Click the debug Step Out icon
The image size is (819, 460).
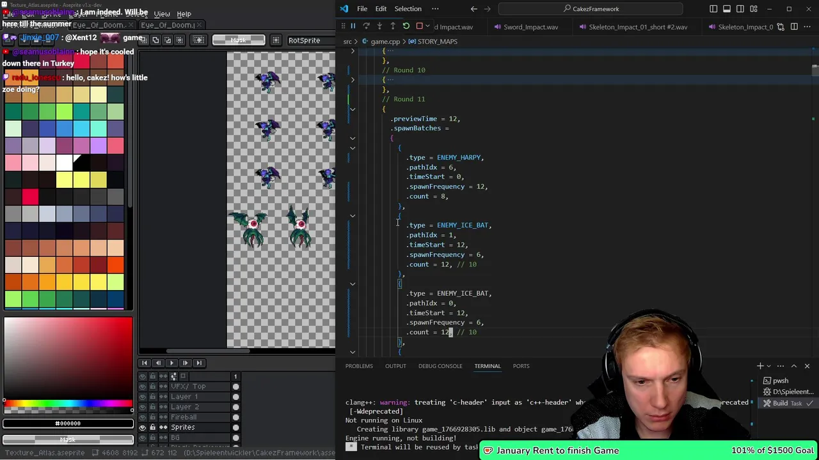pos(393,26)
